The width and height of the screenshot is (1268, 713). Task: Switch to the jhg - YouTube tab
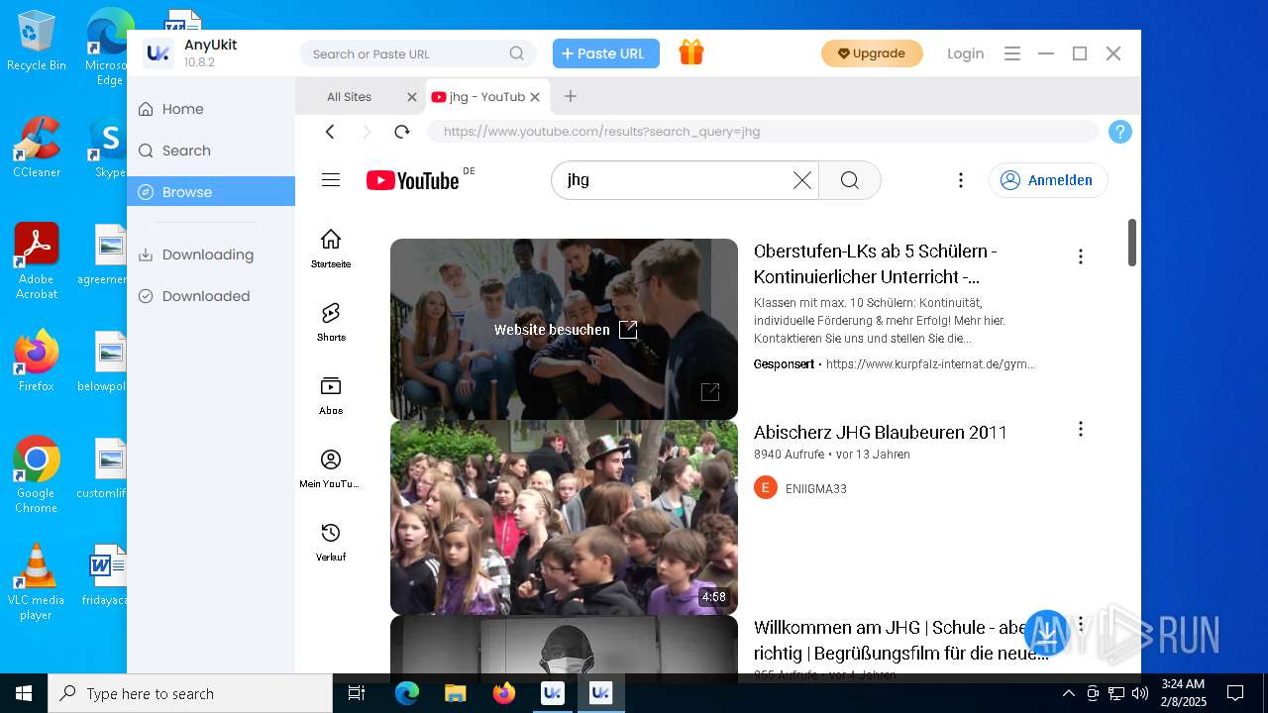coord(485,96)
